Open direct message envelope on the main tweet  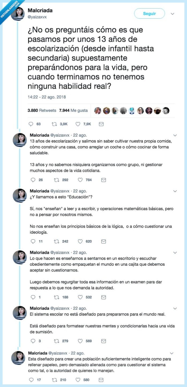coord(100,124)
